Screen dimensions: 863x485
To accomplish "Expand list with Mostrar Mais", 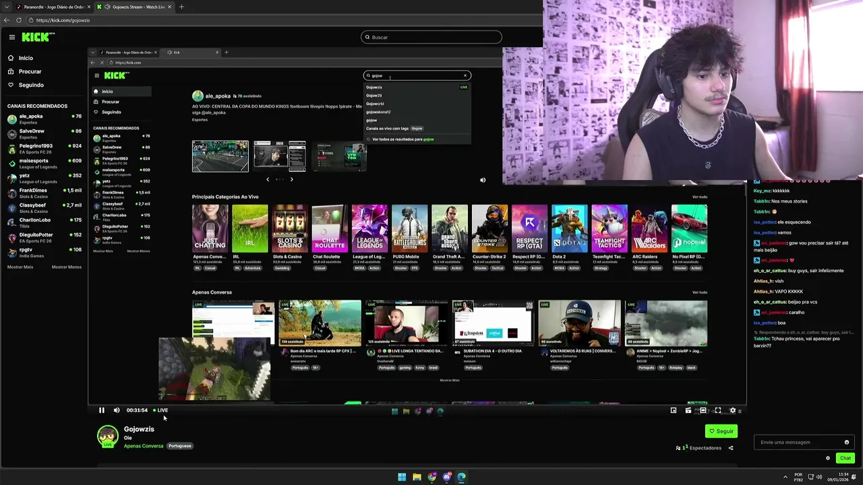I will click(20, 267).
